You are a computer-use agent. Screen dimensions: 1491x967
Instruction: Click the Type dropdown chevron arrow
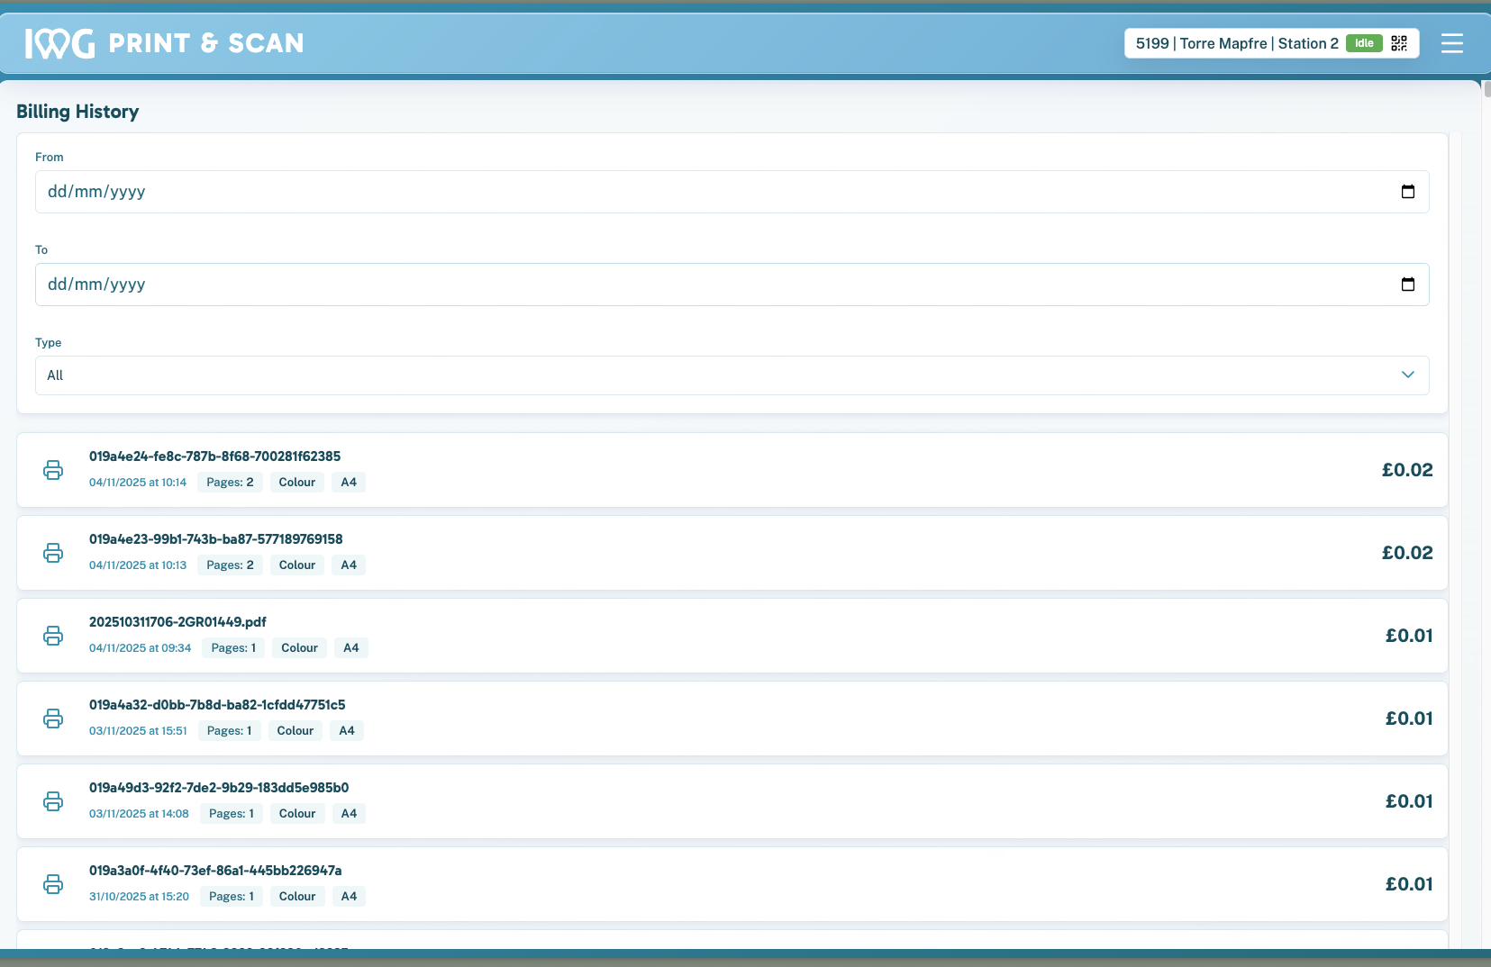[x=1407, y=375]
